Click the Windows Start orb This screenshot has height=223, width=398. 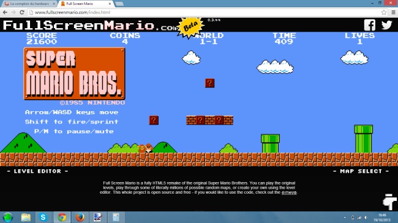[8, 218]
